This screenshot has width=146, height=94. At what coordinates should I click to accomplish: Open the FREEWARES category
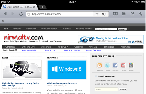pos(125,47)
